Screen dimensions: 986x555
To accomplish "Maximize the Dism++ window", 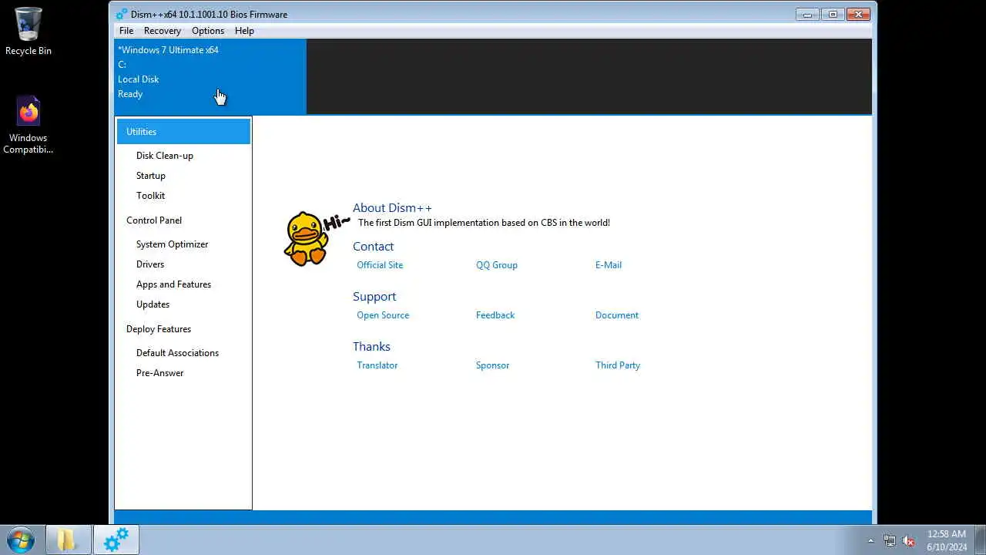I will pos(833,14).
